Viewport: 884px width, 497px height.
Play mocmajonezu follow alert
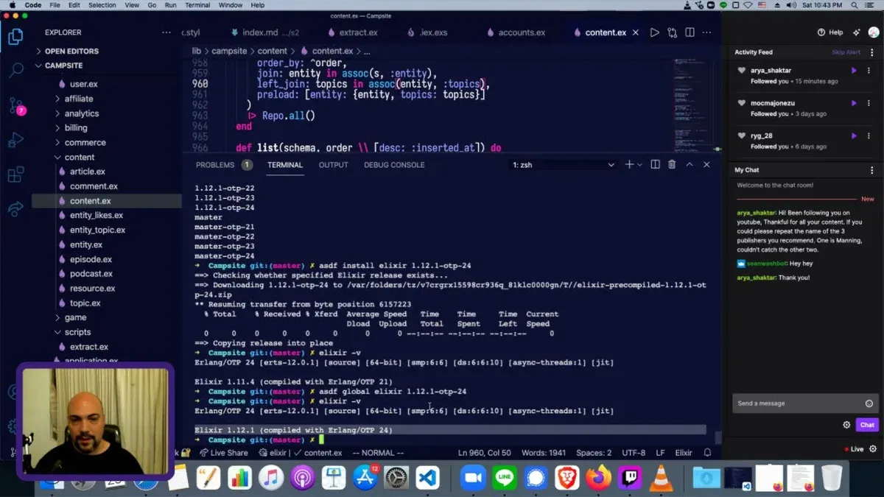(x=854, y=103)
